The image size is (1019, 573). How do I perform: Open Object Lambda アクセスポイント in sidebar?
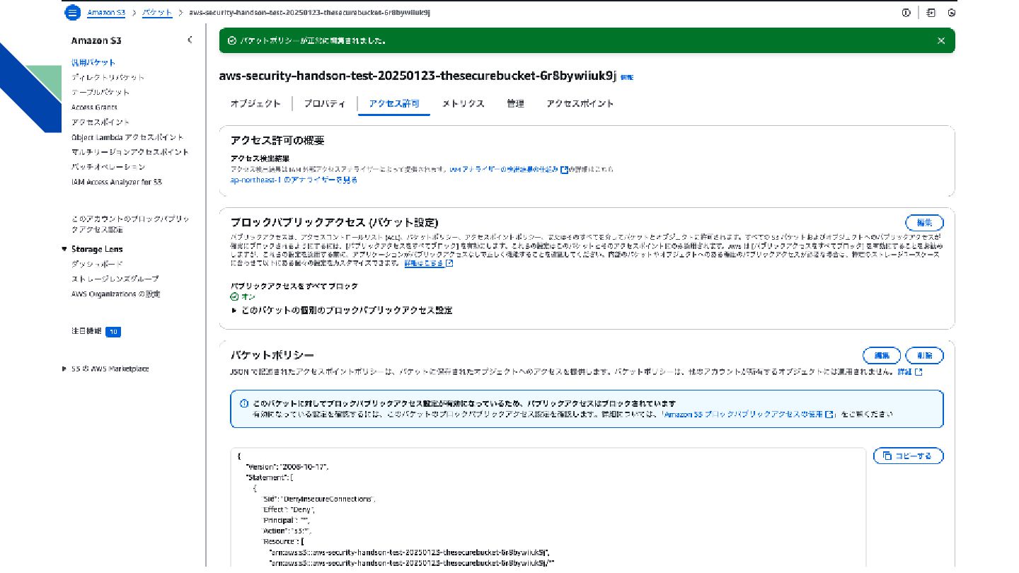pos(127,137)
